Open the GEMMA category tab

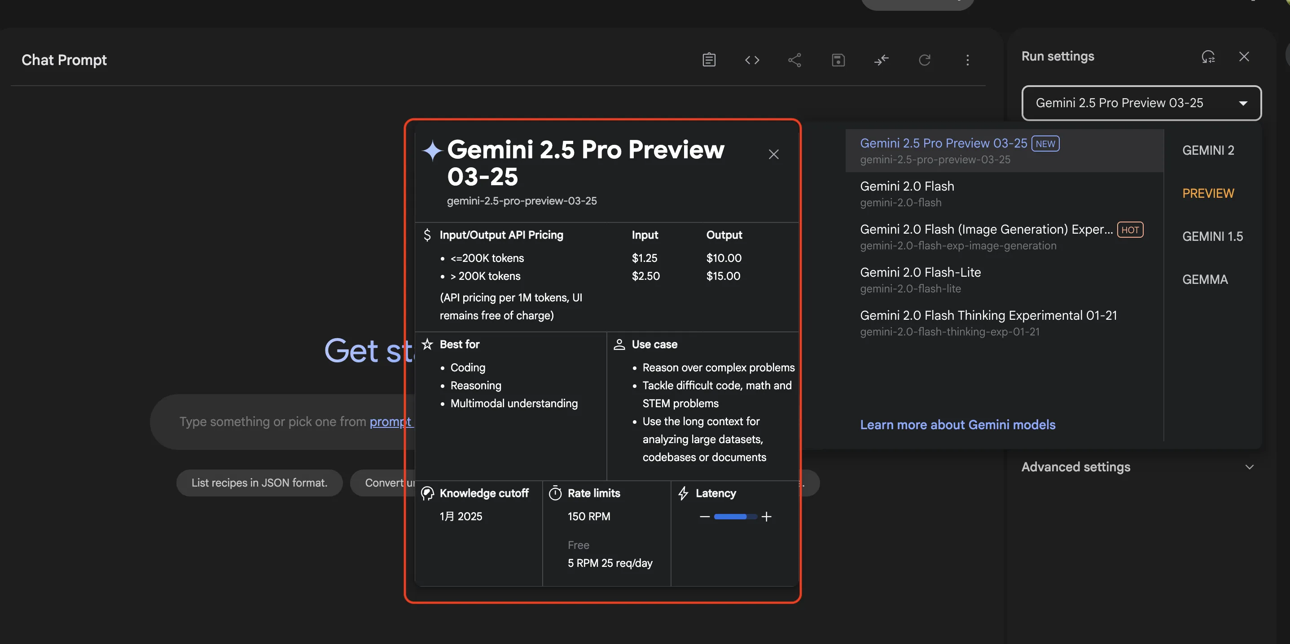click(1205, 279)
